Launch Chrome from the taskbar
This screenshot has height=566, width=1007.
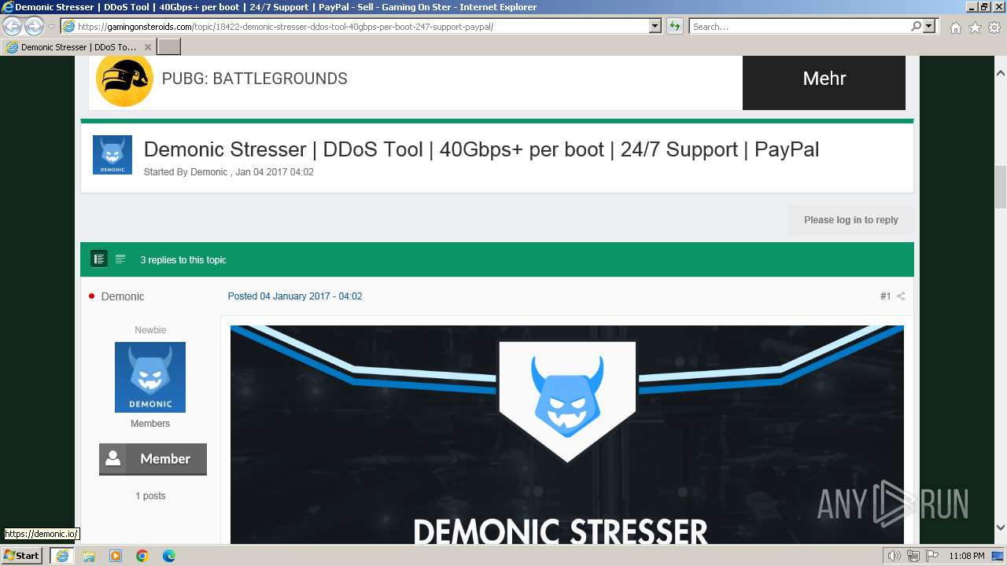coord(142,556)
